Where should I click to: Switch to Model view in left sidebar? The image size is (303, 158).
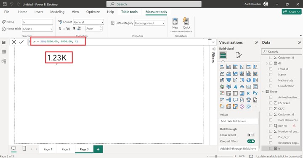coord(4,61)
